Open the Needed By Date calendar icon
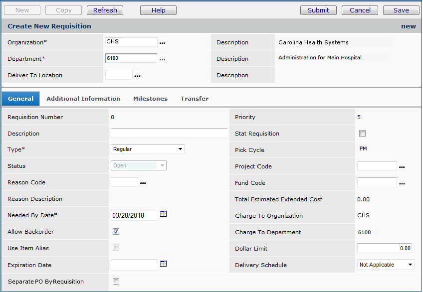The width and height of the screenshot is (423, 292). tap(164, 214)
